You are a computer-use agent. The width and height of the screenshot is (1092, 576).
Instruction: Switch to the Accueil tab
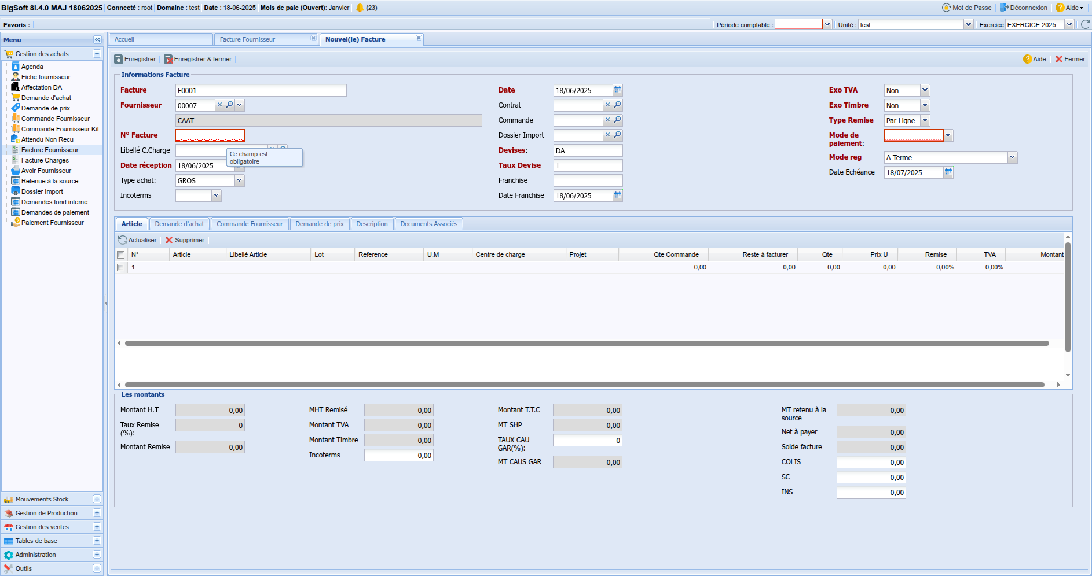[161, 39]
